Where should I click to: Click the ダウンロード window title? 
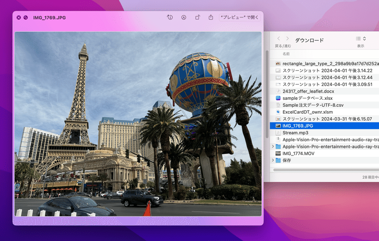pyautogui.click(x=309, y=40)
